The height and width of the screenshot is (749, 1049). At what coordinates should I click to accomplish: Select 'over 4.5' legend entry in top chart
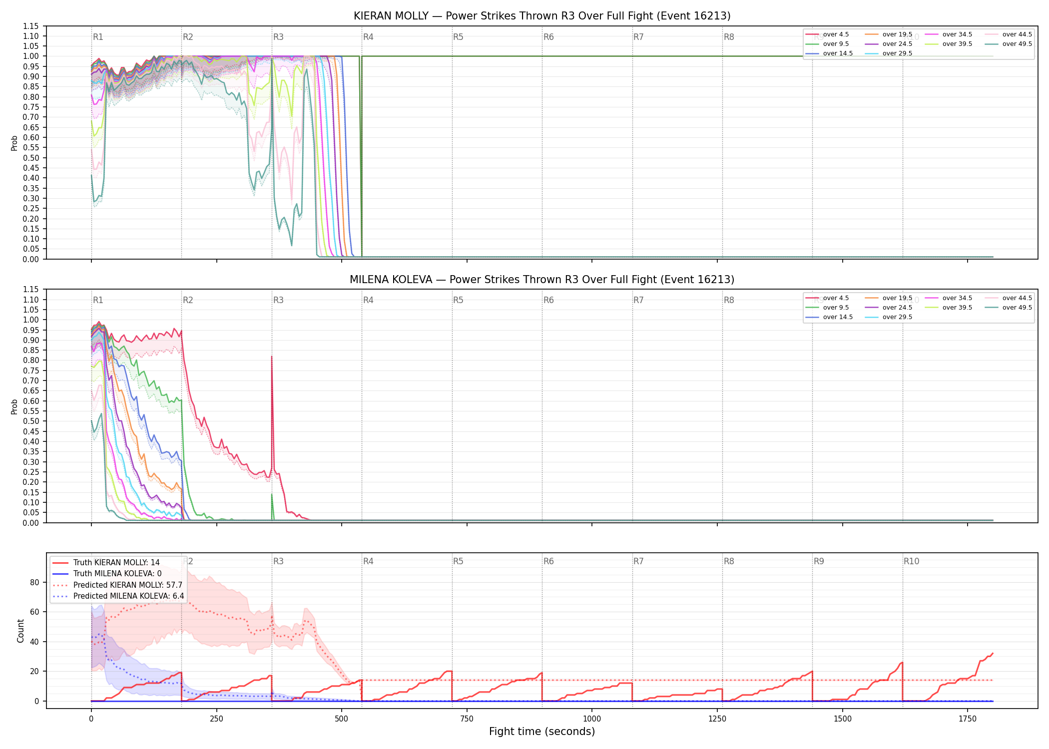[x=827, y=34]
